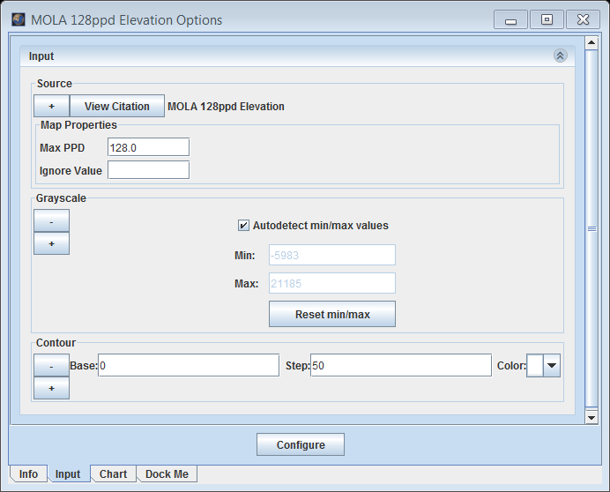This screenshot has height=492, width=610.
Task: Click the empty Ignore Value field
Action: (x=149, y=170)
